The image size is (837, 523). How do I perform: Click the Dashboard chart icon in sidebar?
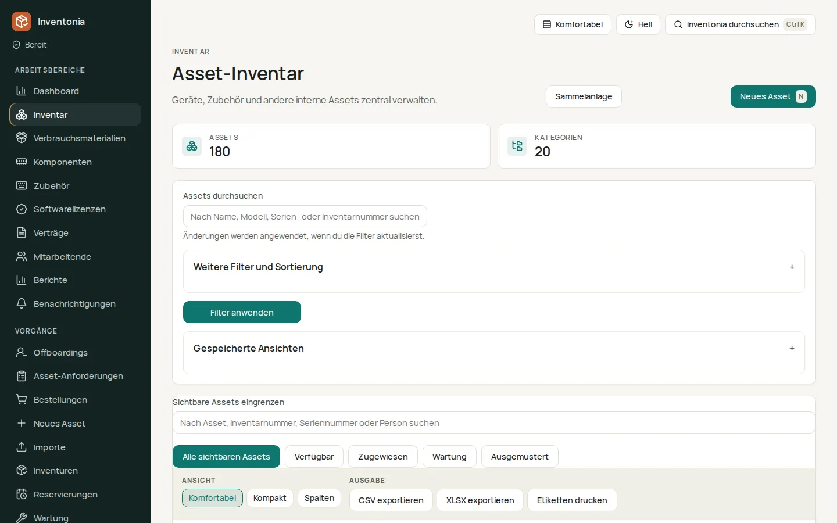point(22,91)
